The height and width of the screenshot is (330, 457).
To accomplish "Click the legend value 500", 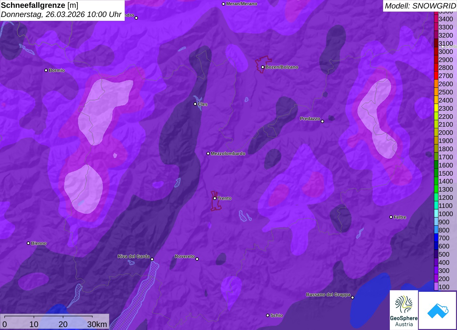I will point(444,254).
